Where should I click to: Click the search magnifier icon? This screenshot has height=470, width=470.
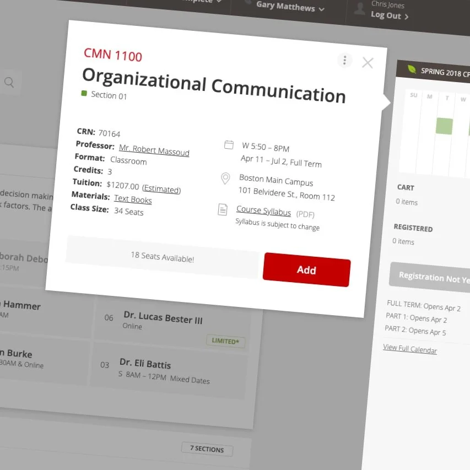pos(9,82)
